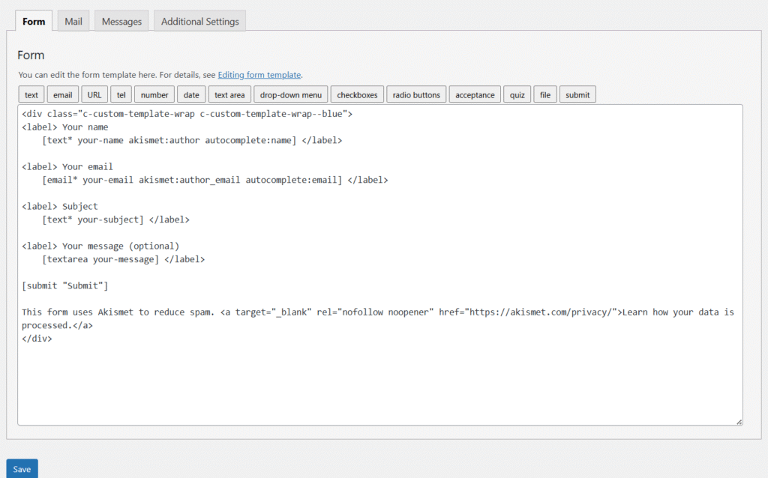Screen dimensions: 768x478
Task: Click the '<label> Subject' line
Action: (x=60, y=207)
